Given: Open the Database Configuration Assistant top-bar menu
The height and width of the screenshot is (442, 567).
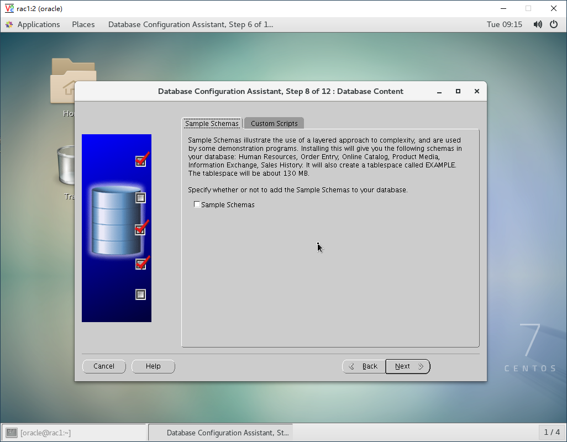Looking at the screenshot, I should point(191,24).
